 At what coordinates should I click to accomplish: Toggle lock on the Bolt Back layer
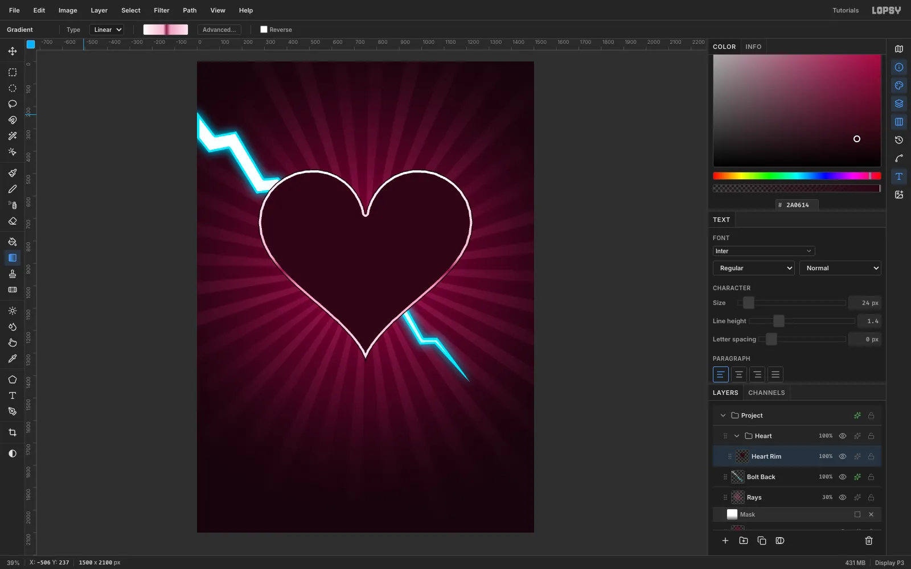[871, 477]
